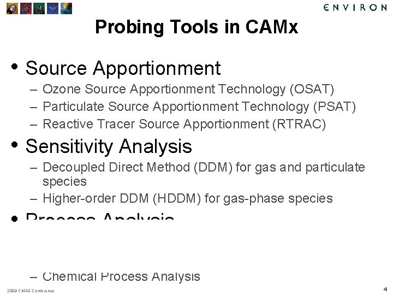Select the Ozone Source Apportionment Technology line

tap(188, 89)
